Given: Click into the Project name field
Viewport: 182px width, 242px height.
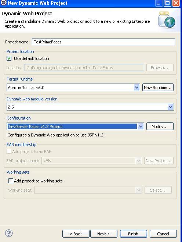Looking at the screenshot, I should (x=103, y=42).
